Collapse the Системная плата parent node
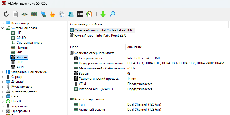 pos(2,28)
